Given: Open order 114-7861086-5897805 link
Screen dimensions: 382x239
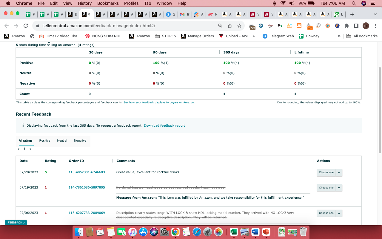Looking at the screenshot, I should point(87,187).
